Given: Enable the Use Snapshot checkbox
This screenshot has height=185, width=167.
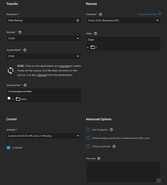Looking at the screenshot, I should click(88, 129).
